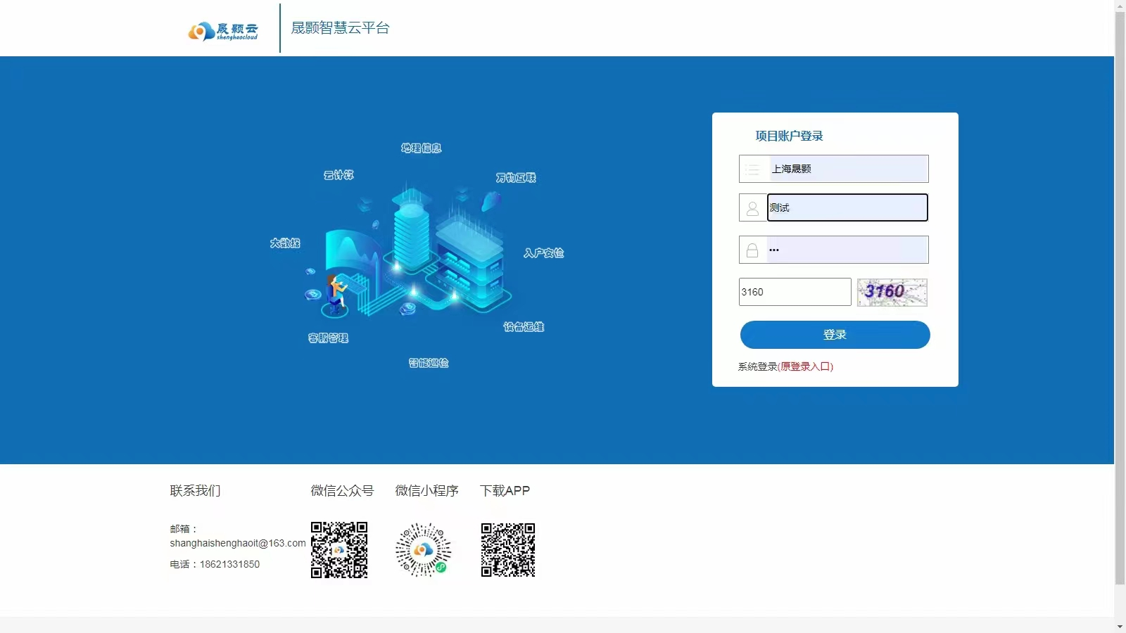The height and width of the screenshot is (633, 1126).
Task: Click the scrollbar down arrow
Action: click(1120, 626)
